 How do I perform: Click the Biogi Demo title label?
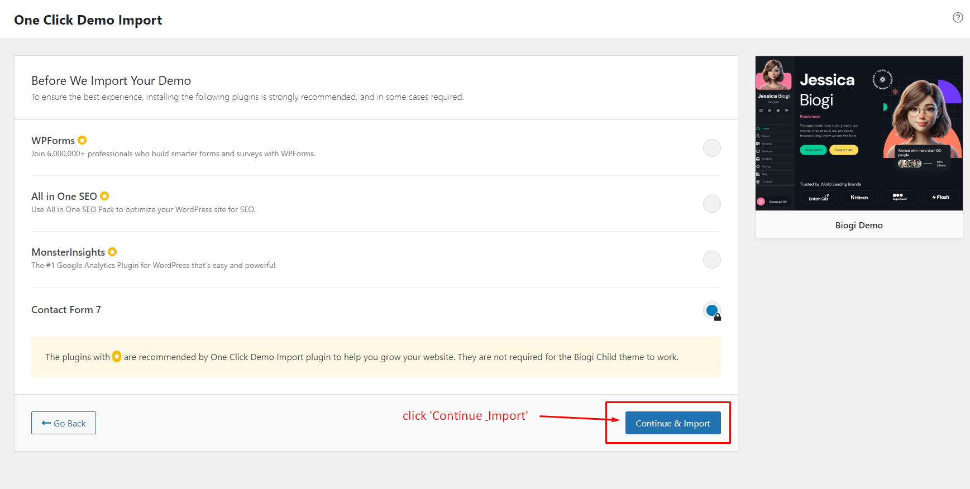coord(859,226)
